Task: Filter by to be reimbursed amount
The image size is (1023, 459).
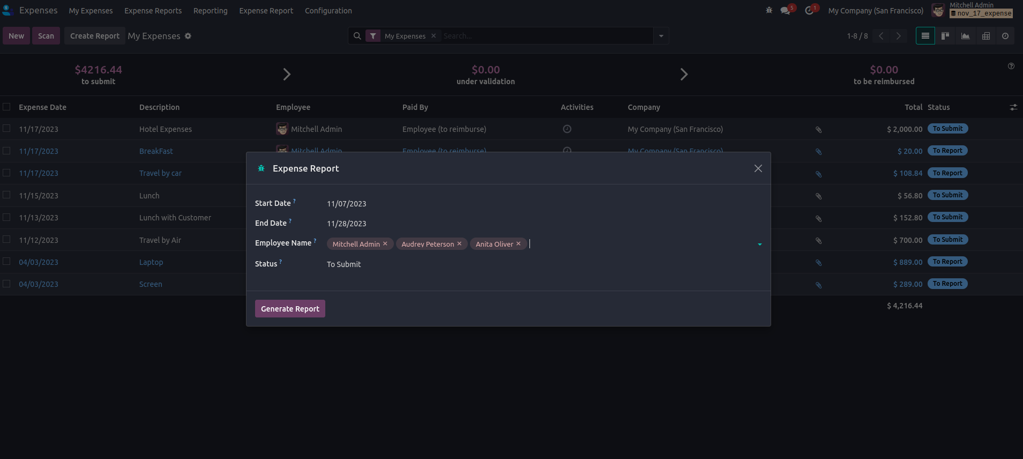Action: click(x=884, y=75)
